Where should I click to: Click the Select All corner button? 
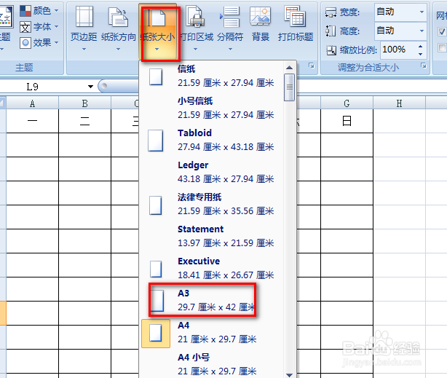3,103
